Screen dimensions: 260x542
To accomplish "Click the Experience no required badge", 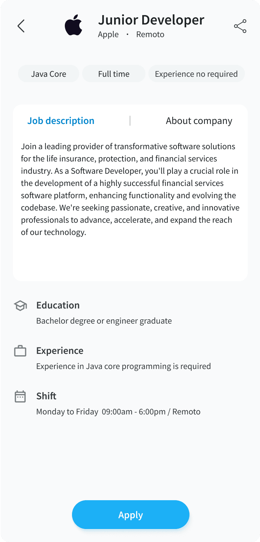I will pyautogui.click(x=197, y=74).
